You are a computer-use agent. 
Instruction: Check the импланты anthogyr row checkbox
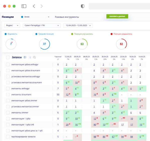click(x=8, y=89)
